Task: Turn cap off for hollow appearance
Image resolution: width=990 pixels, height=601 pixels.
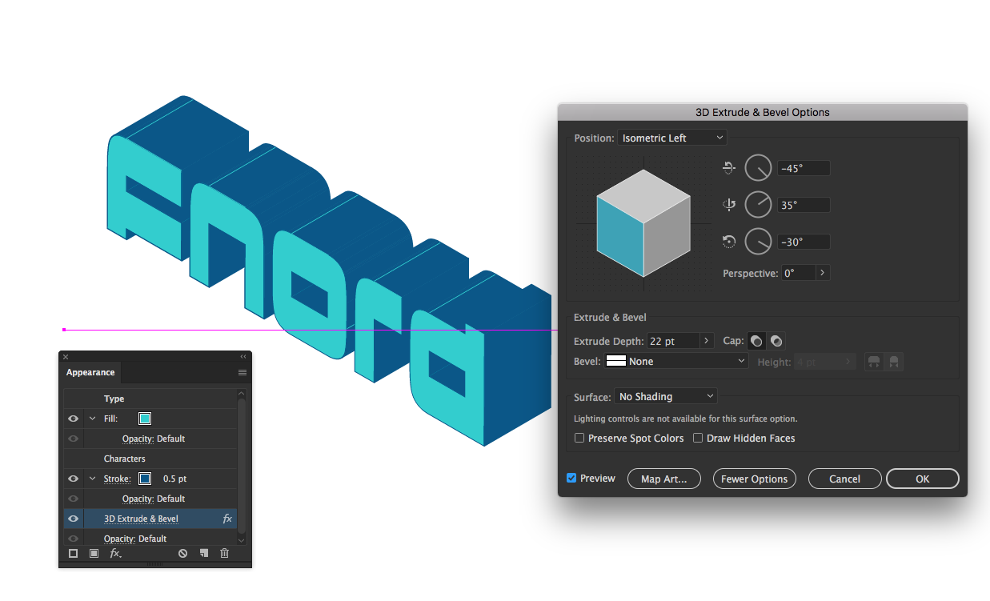Action: click(776, 341)
